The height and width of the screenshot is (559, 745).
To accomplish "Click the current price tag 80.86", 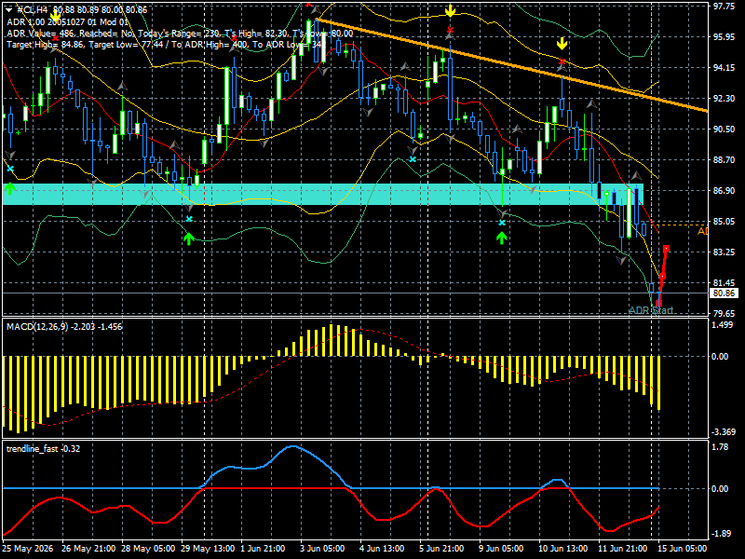I will click(724, 293).
